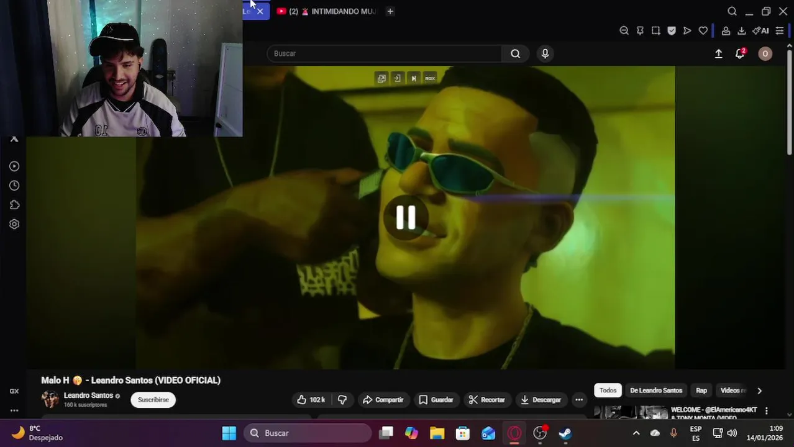This screenshot has width=794, height=447.
Task: Click the Guardar button
Action: tap(436, 400)
